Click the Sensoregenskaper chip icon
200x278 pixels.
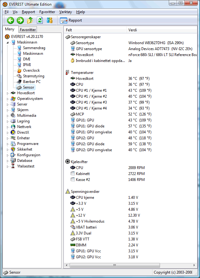pyautogui.click(x=68, y=37)
